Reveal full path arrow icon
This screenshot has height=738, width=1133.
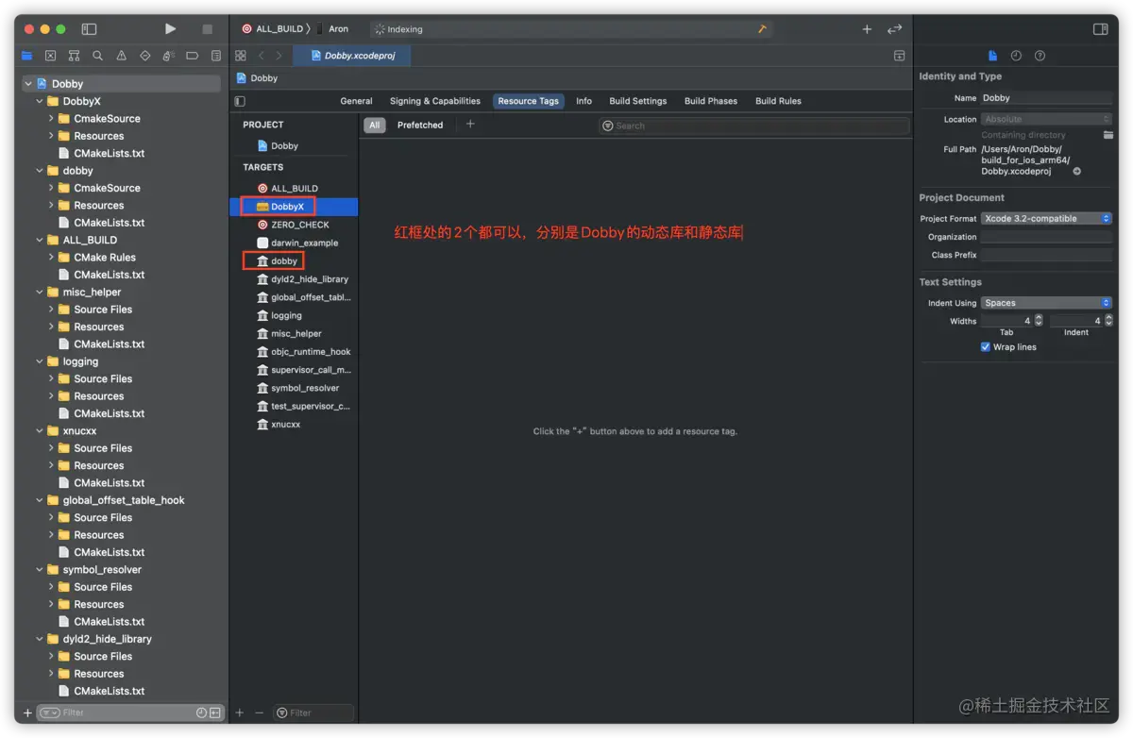click(1077, 171)
